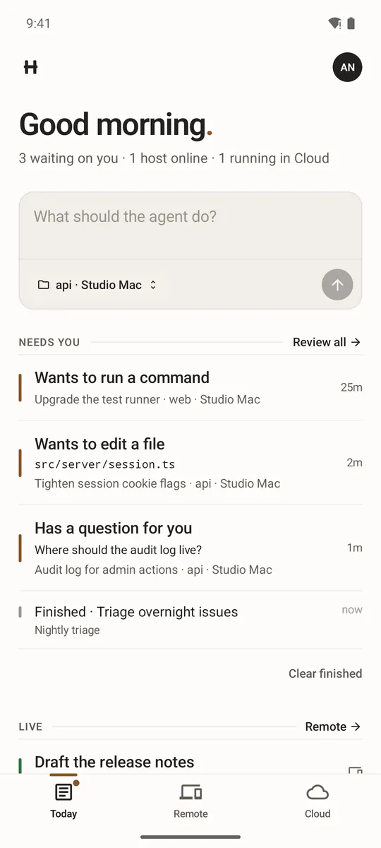This screenshot has width=381, height=848.
Task: Open the Remote link in the Live section
Action: point(333,726)
